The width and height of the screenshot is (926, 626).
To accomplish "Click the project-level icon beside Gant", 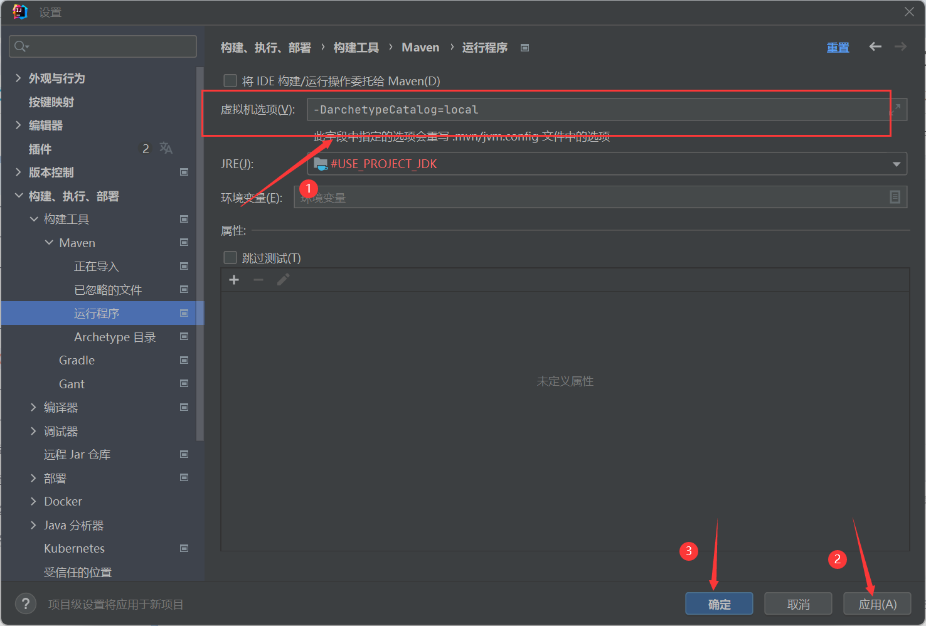I will coord(184,383).
